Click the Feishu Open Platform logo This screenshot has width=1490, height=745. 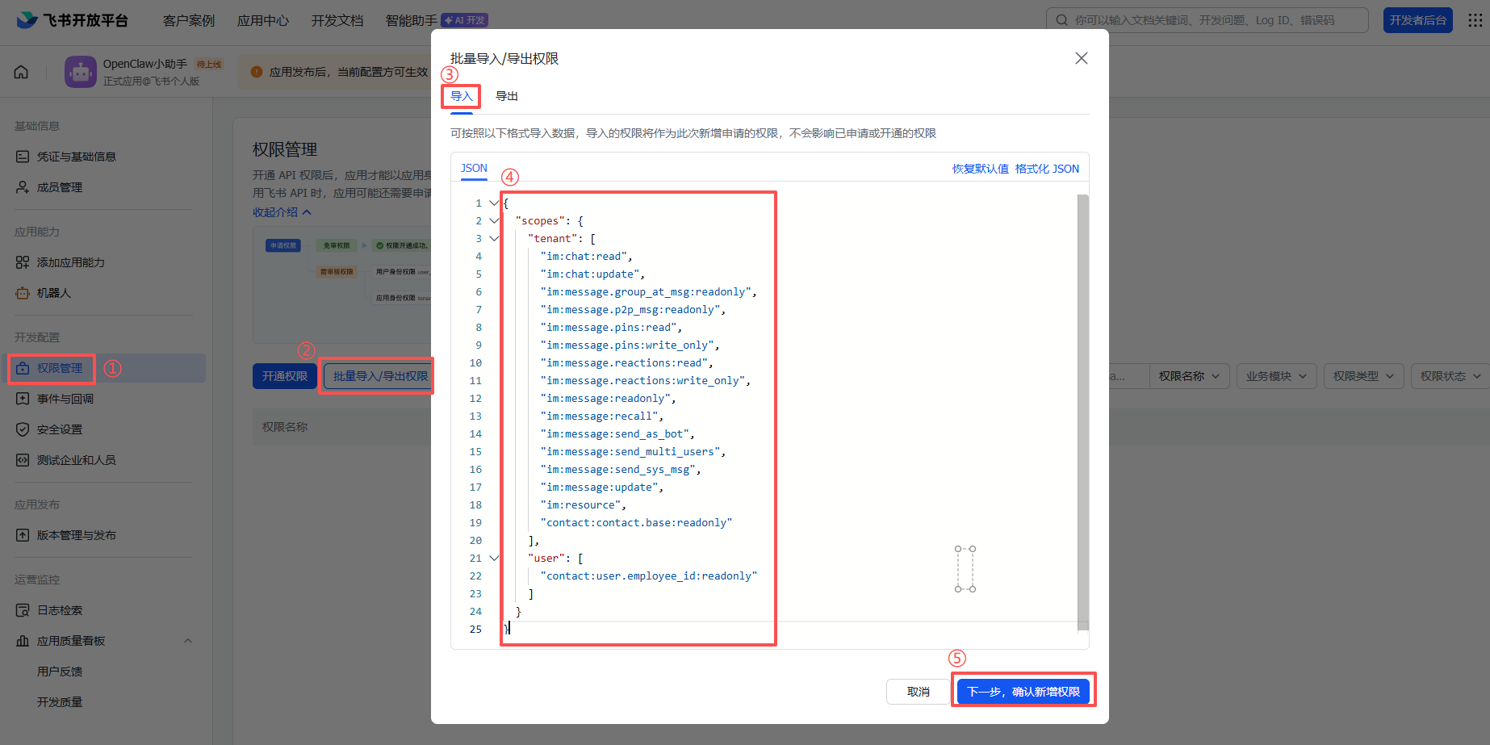point(73,20)
